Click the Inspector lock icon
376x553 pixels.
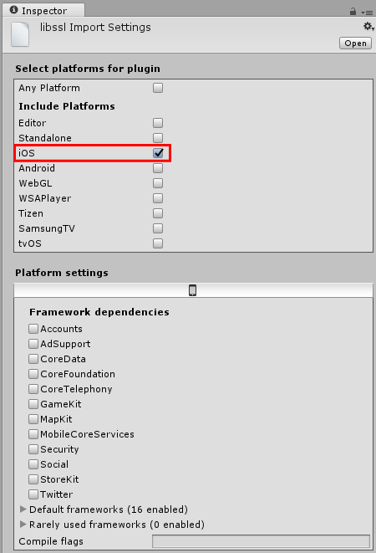coord(353,12)
